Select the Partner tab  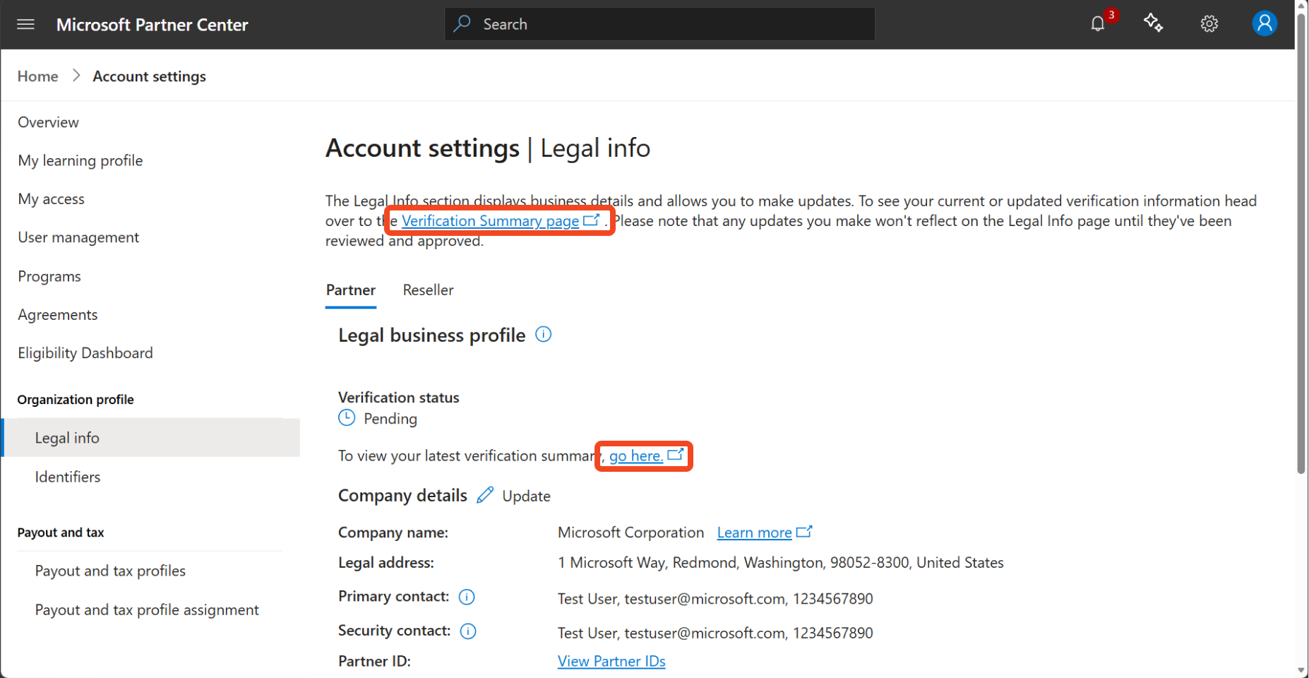click(351, 290)
